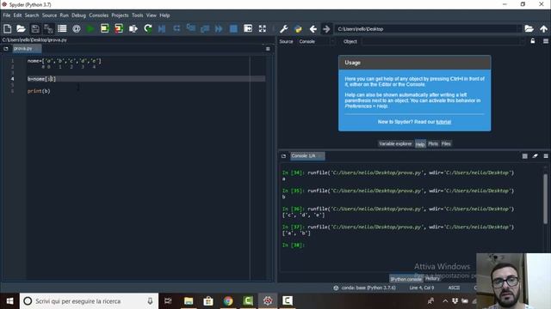Click the Windows Start button
Viewport: 551px width, 309px height.
click(x=9, y=301)
